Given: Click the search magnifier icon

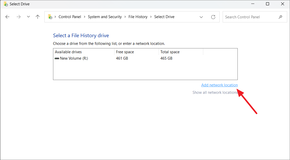Looking at the screenshot, I should [x=280, y=17].
